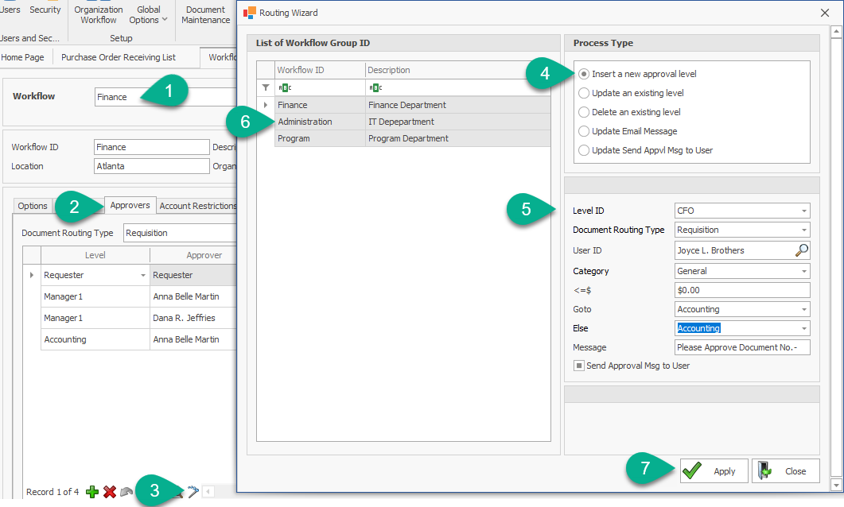Switch to the Approvers tab
Image resolution: width=844 pixels, height=507 pixels.
[130, 205]
